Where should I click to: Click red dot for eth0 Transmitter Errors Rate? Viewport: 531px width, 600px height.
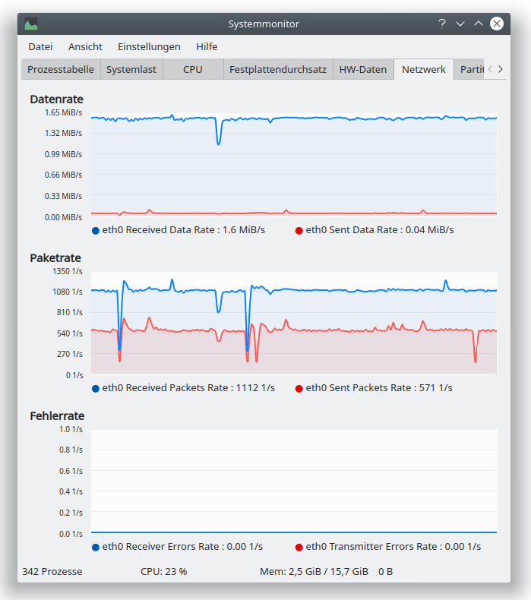pos(299,547)
